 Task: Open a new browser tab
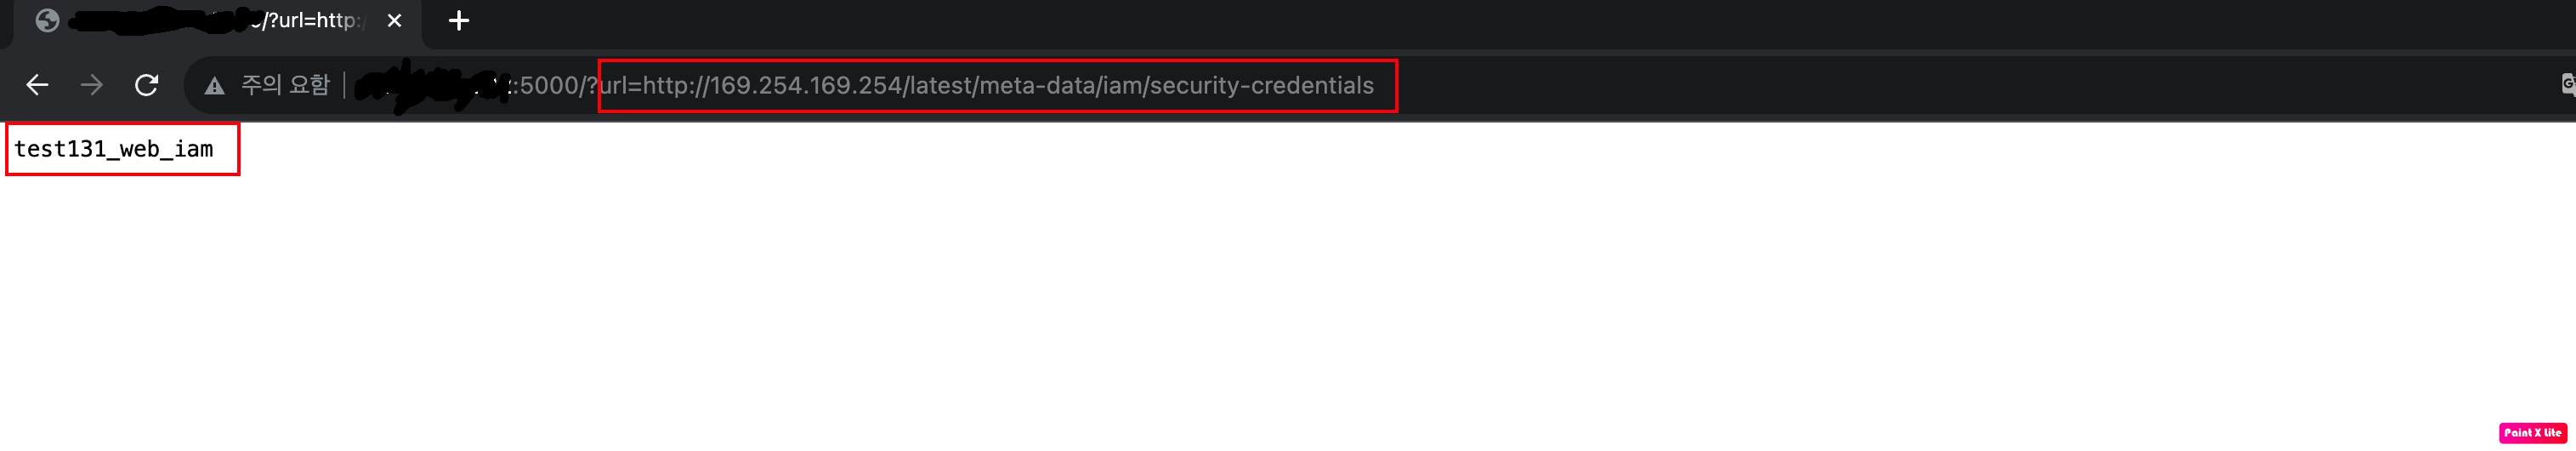click(459, 21)
